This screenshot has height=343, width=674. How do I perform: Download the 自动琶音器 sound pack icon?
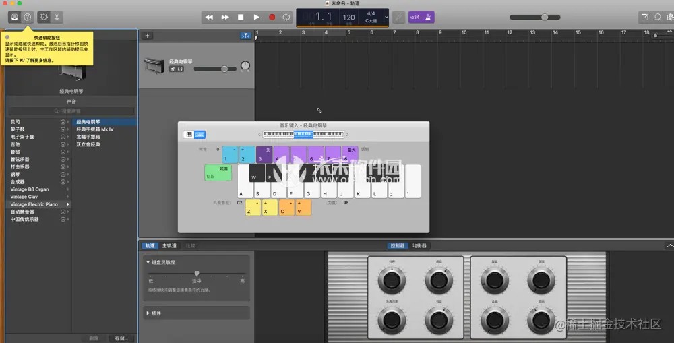tap(63, 212)
